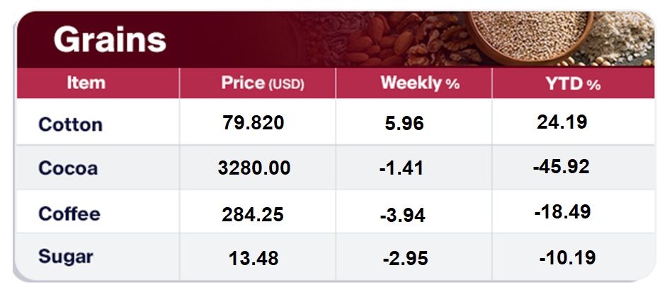Click the "Grains" heading title
The image size is (667, 304).
(x=110, y=40)
